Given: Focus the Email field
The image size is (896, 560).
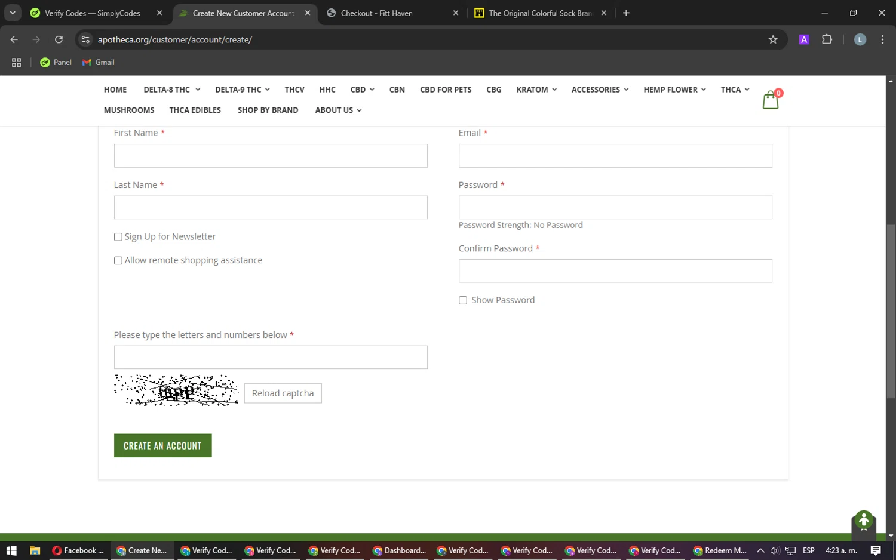Looking at the screenshot, I should [615, 156].
